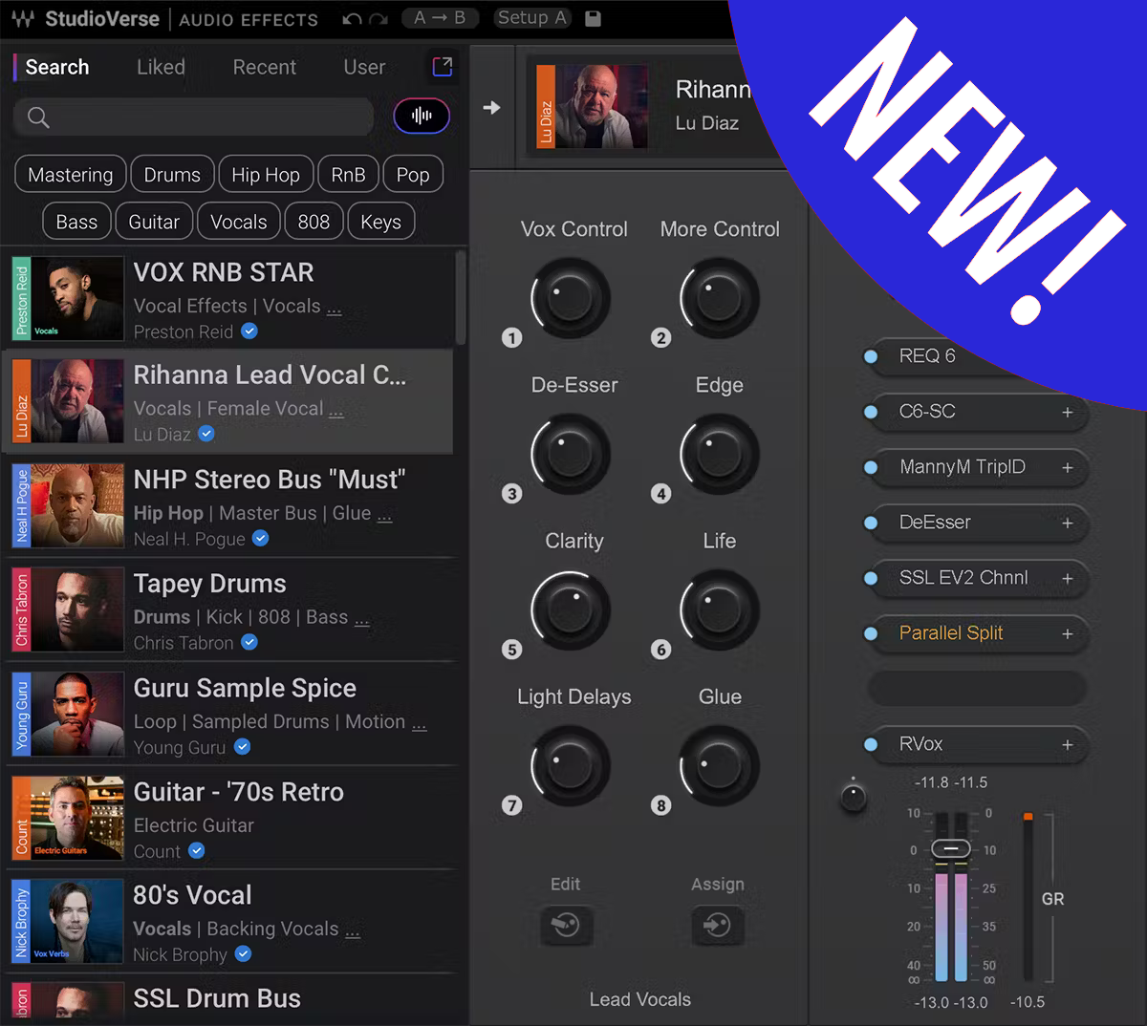Toggle DeEsser plugin power dot

[x=871, y=523]
